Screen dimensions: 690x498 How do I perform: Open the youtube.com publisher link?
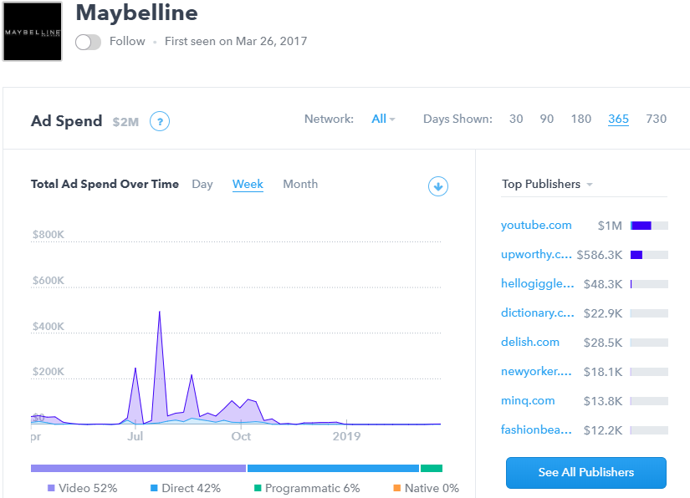pos(536,225)
